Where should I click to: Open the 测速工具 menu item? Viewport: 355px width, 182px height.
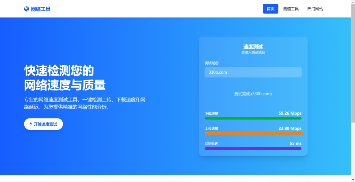(x=291, y=9)
